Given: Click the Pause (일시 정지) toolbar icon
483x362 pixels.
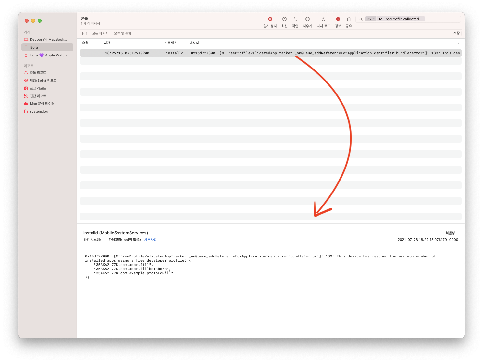Looking at the screenshot, I should pyautogui.click(x=270, y=19).
